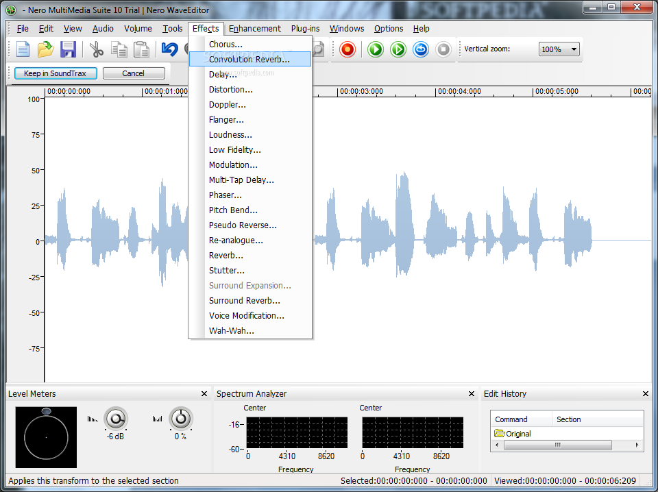Viewport: 658px width, 492px height.
Task: Close the open Effects menu
Action: pyautogui.click(x=206, y=29)
